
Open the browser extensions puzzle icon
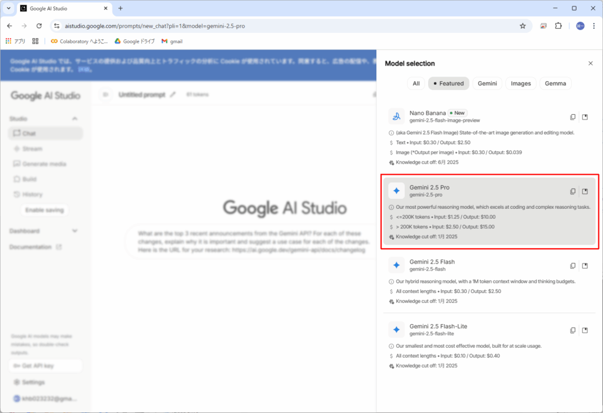coord(558,26)
